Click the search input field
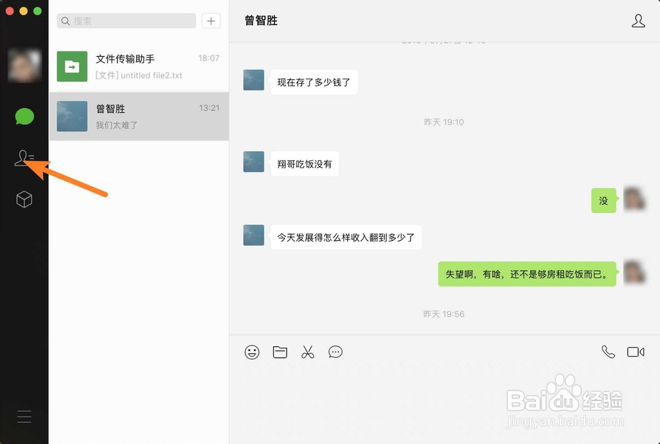This screenshot has width=660, height=444. (x=125, y=20)
